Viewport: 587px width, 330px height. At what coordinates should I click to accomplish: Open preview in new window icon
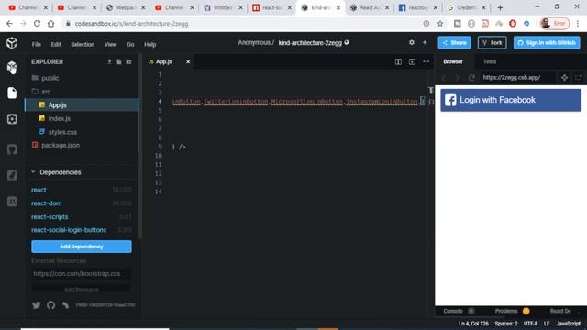pos(579,77)
